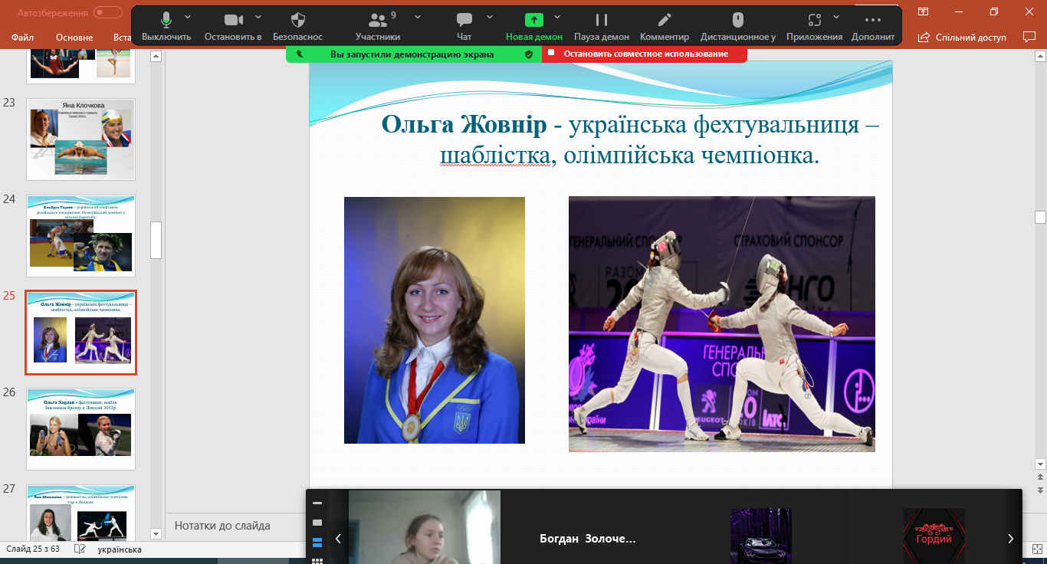Mute the microphone with Выключить button
Viewport: 1047px width, 564px height.
166,26
